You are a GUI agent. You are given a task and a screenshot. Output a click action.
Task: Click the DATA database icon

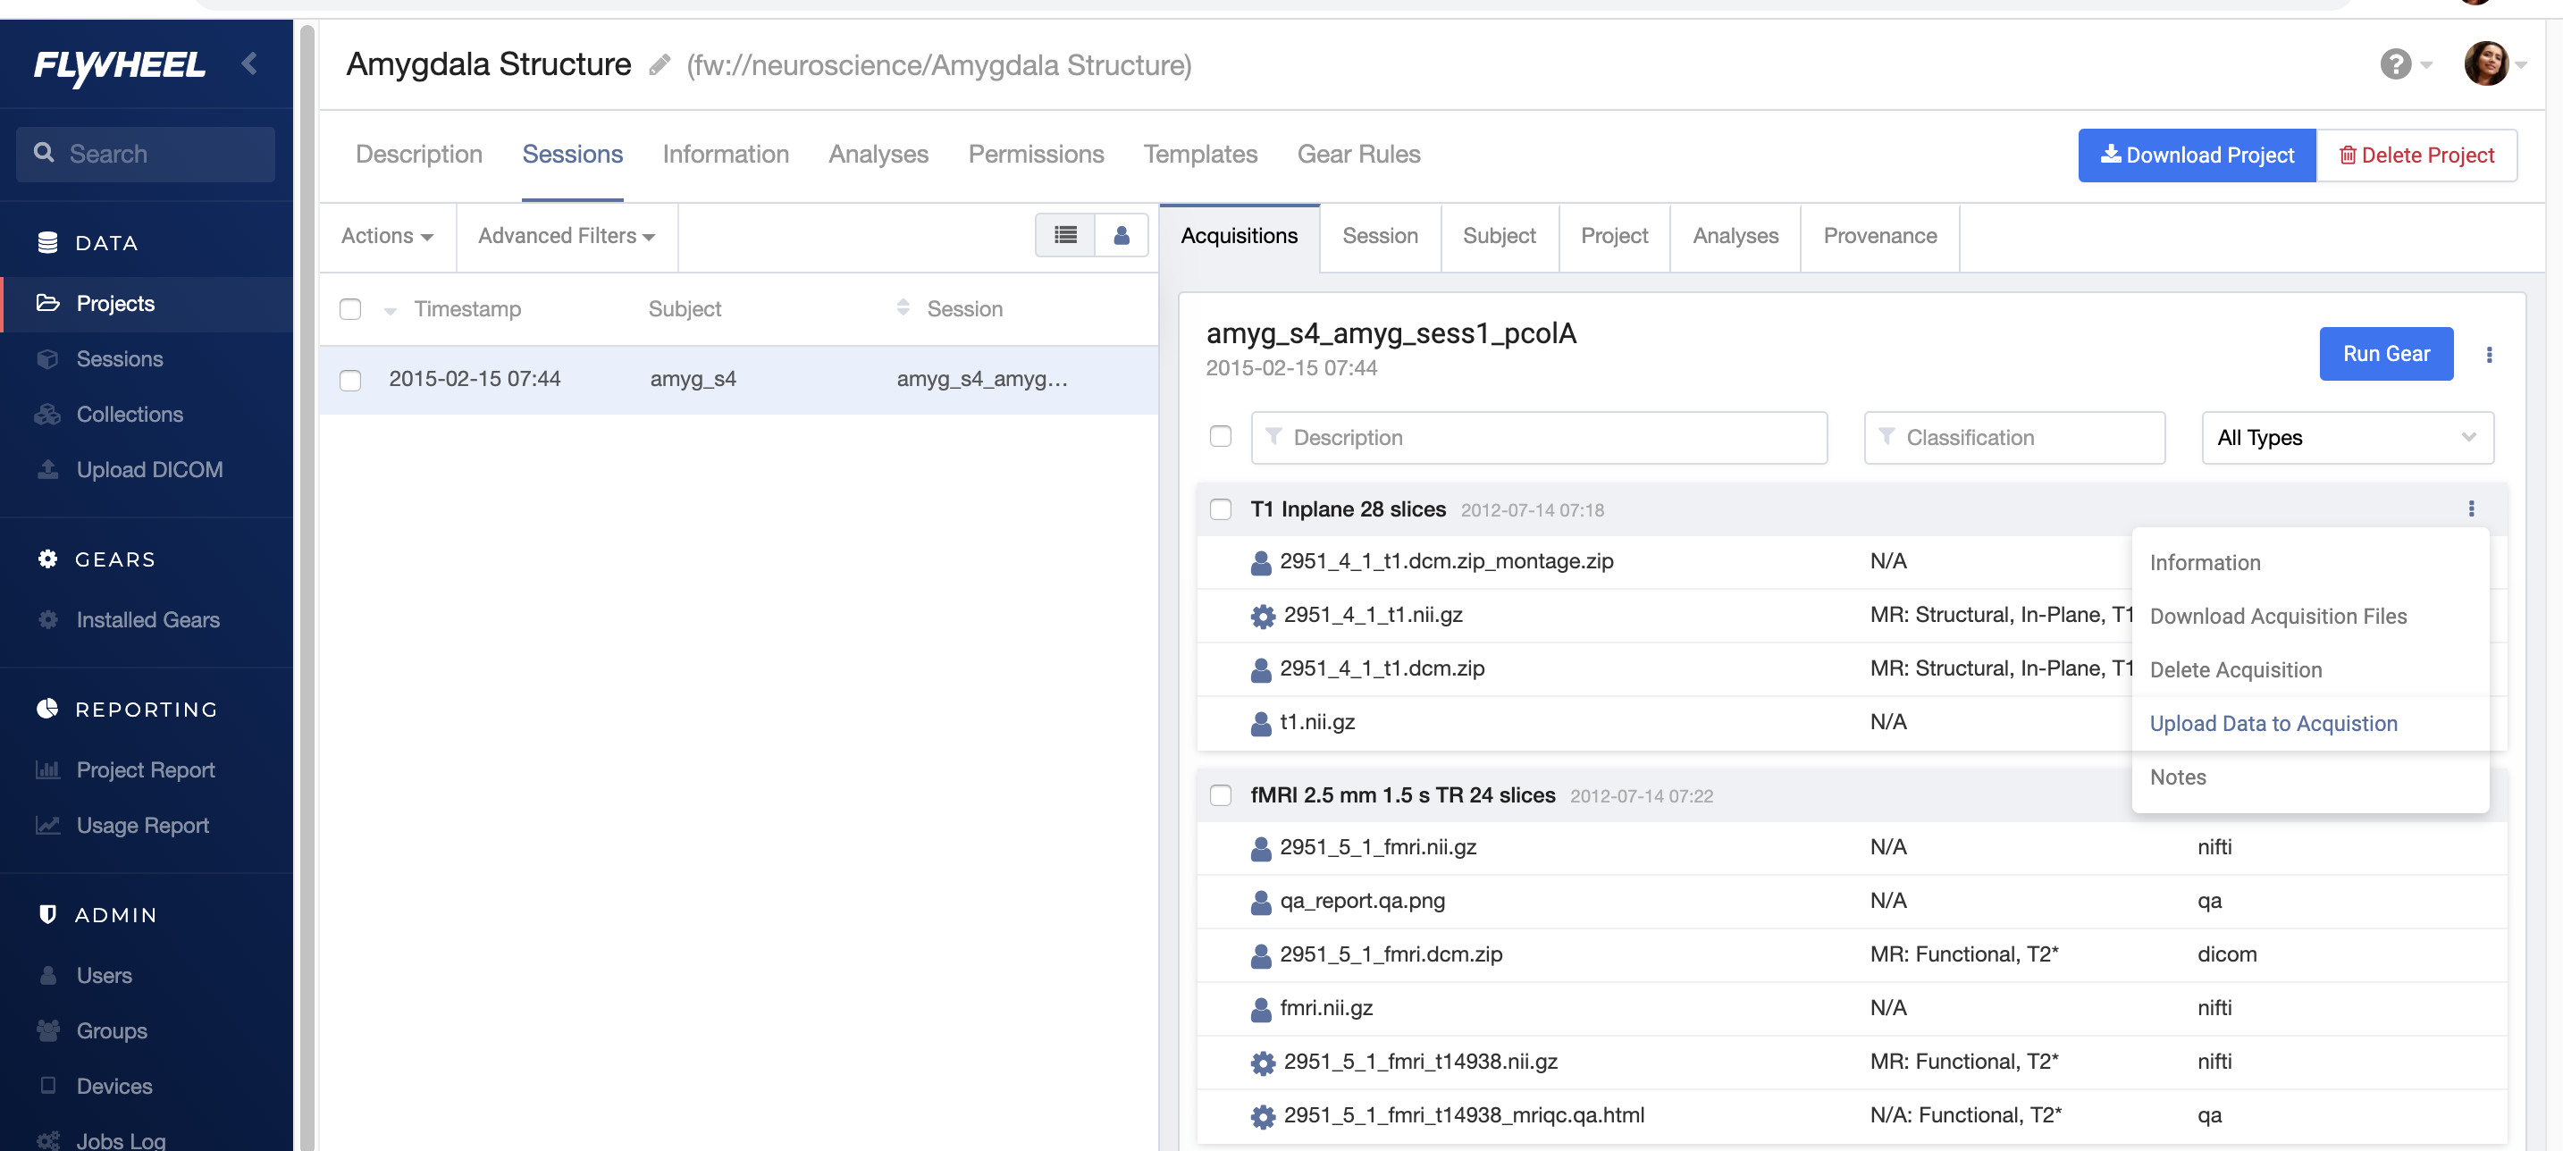click(x=46, y=243)
